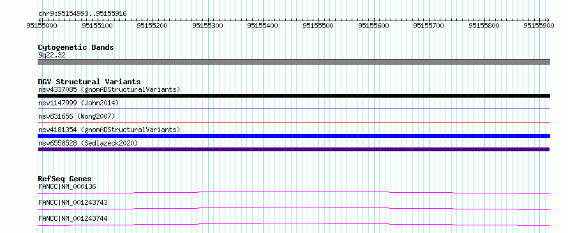Click the 9q22.32 band label
The height and width of the screenshot is (233, 568).
52,56
